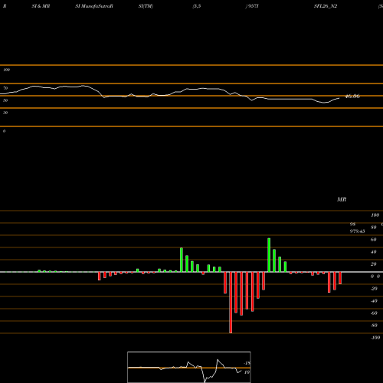The image size is (383, 383).
Task: Click the RSI axis label 50
Action: pyautogui.click(x=5, y=100)
